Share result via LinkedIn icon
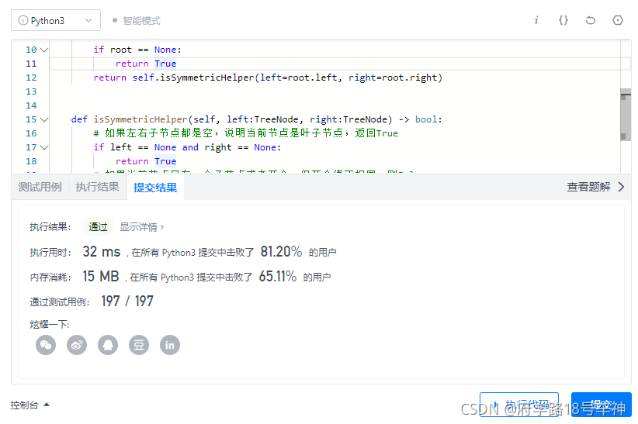Image resolution: width=638 pixels, height=424 pixels. 170,345
